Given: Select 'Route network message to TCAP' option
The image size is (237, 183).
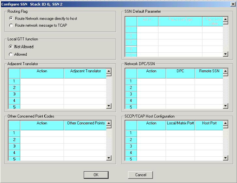Looking at the screenshot, I should [x=11, y=25].
